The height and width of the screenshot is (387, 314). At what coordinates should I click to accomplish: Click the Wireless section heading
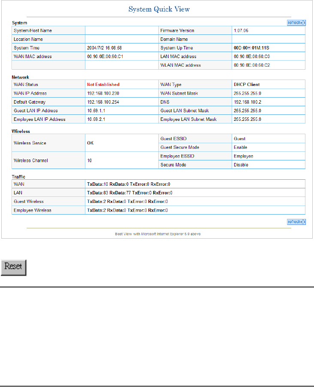[21, 131]
